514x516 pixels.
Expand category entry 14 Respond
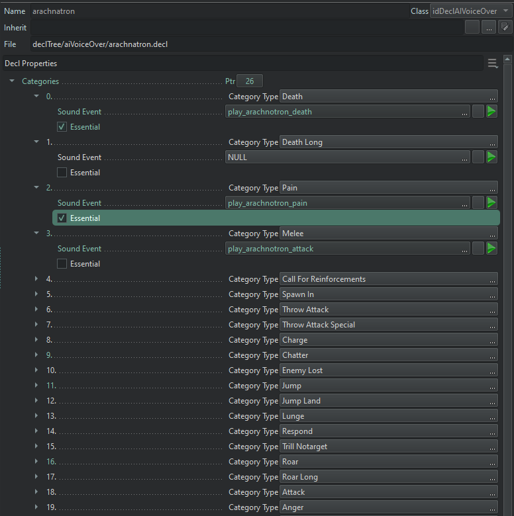click(x=36, y=431)
